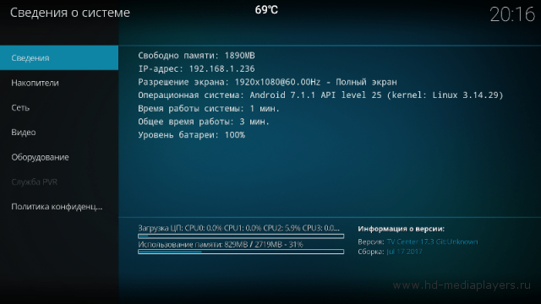Click the CPU load progress bar
The width and height of the screenshot is (541, 304).
pos(241,236)
